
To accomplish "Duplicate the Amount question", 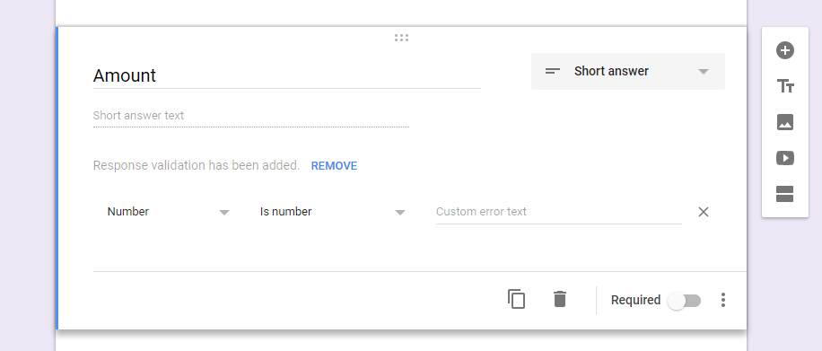I will click(516, 299).
